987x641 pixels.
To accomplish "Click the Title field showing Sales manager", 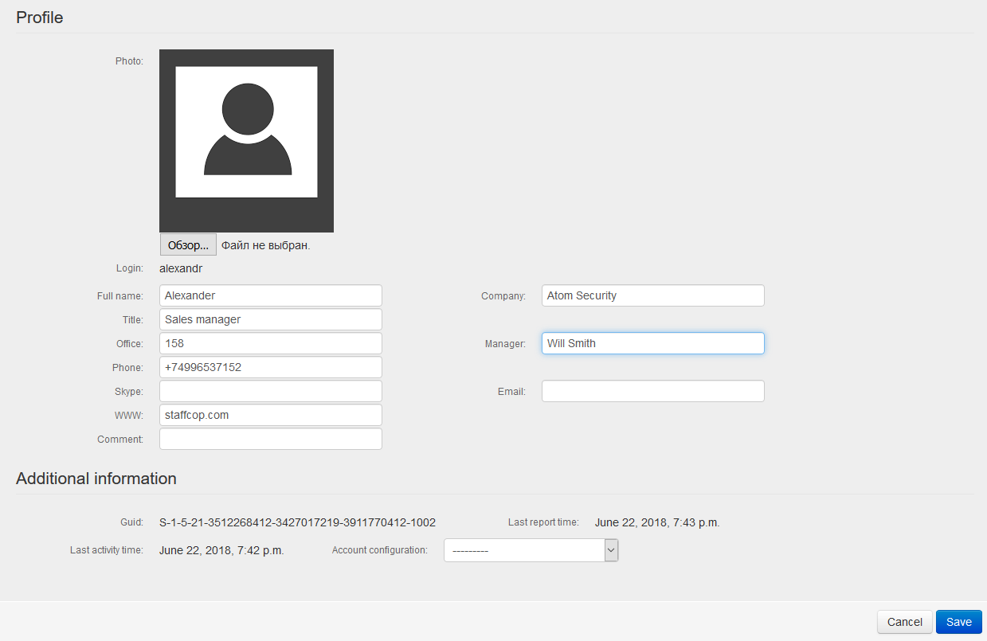I will click(x=270, y=319).
